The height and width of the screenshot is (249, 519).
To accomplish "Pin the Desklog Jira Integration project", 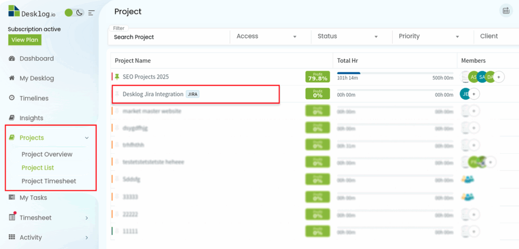I will click(117, 94).
